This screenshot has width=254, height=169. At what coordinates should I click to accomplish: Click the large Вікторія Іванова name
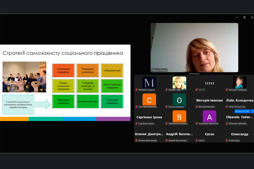209,100
